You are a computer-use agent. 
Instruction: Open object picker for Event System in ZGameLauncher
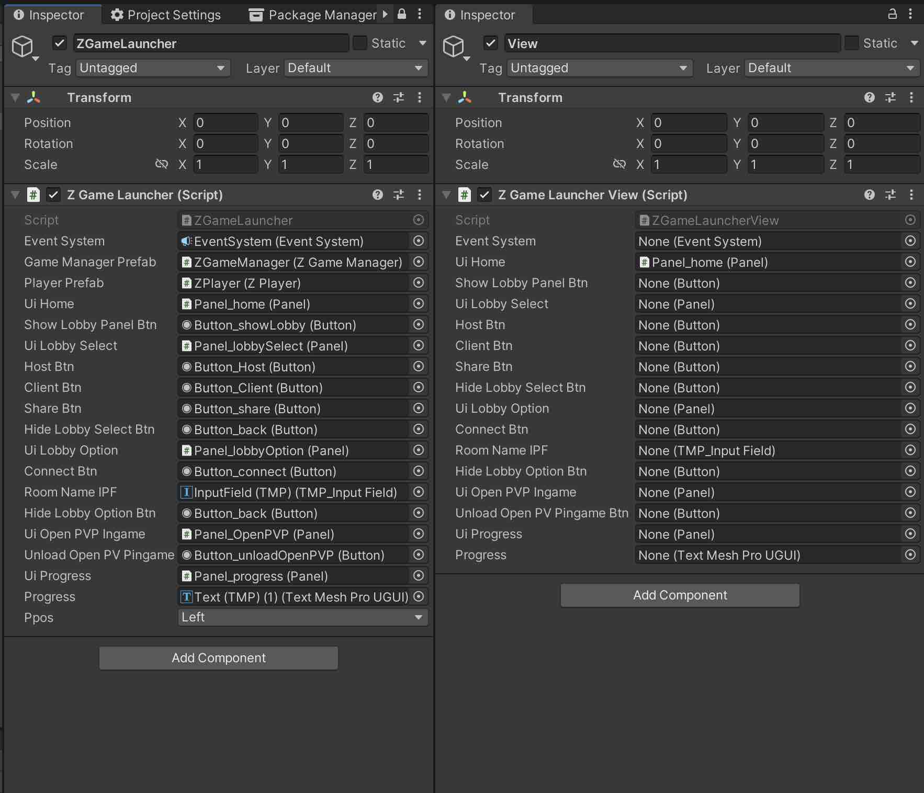pyautogui.click(x=419, y=241)
